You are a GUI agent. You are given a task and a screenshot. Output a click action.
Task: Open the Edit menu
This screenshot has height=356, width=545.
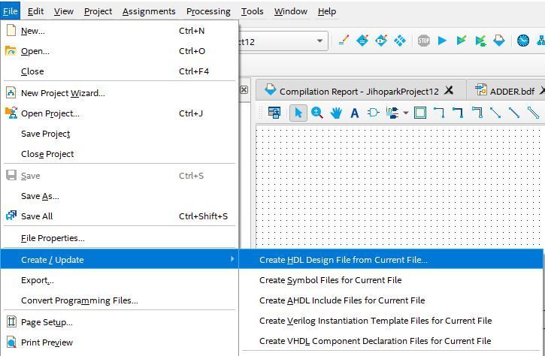click(36, 11)
